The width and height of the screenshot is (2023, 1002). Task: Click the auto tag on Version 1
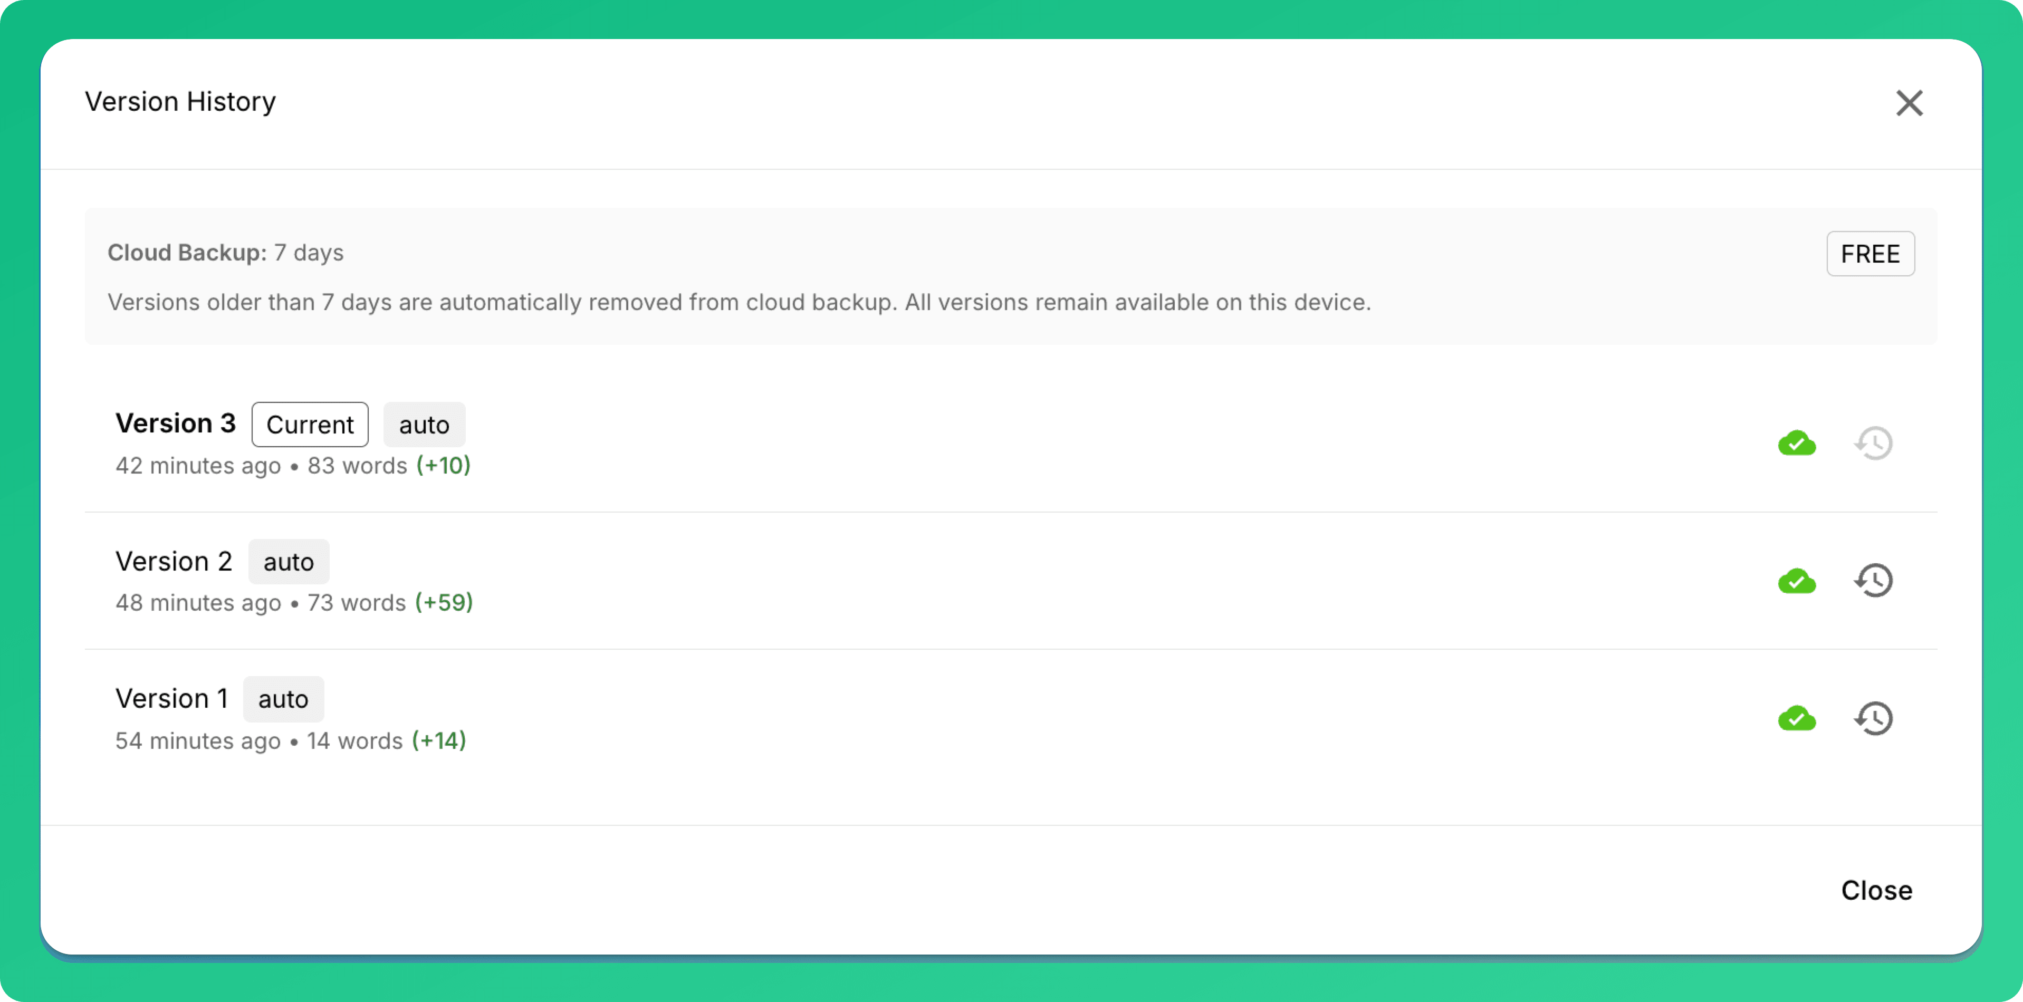pos(283,699)
